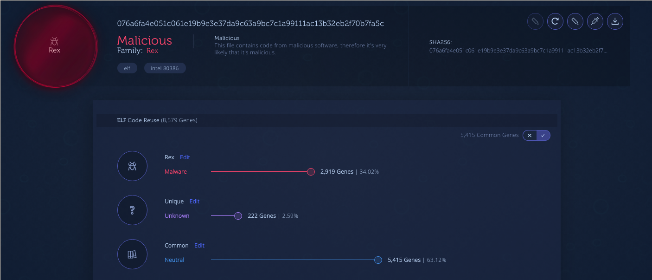The height and width of the screenshot is (280, 652).
Task: Click the syringe icon in top toolbar
Action: coord(595,21)
